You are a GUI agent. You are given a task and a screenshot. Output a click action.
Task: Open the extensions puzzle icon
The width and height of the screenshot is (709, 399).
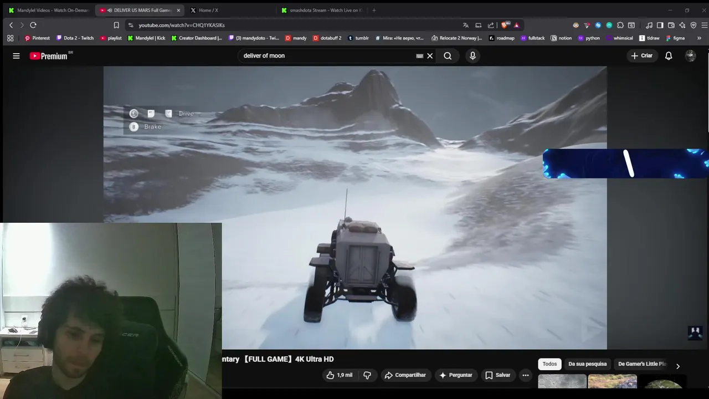click(620, 25)
